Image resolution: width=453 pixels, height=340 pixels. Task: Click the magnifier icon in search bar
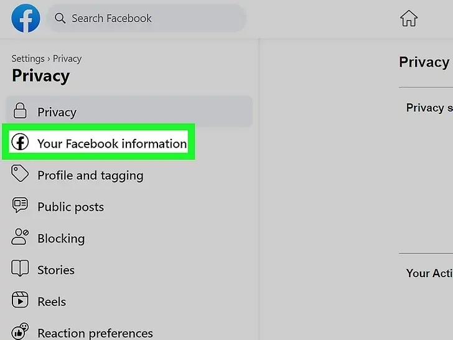60,18
